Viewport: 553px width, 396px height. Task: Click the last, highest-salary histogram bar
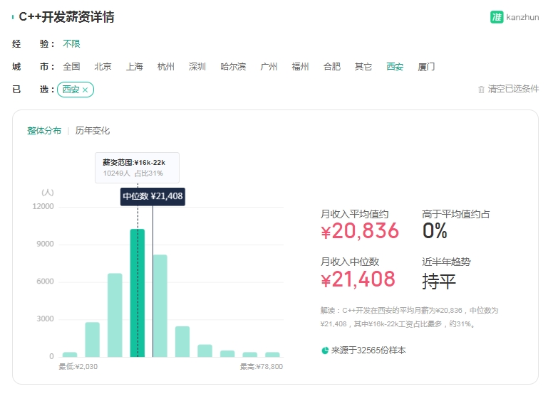[272, 355]
